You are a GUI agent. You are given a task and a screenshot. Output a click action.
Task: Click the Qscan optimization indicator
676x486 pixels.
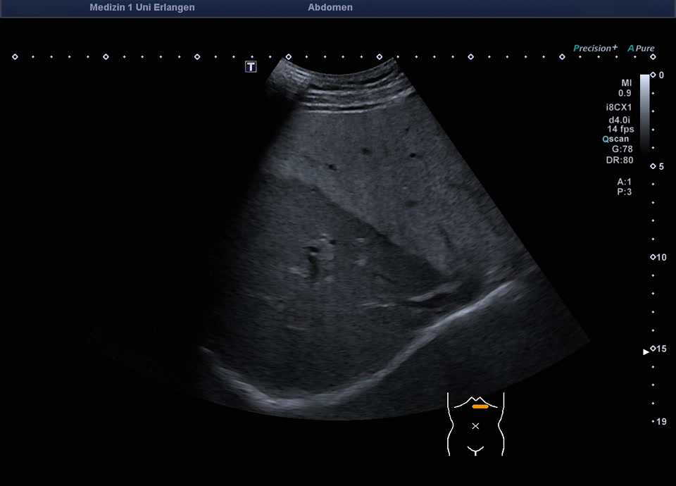point(615,139)
